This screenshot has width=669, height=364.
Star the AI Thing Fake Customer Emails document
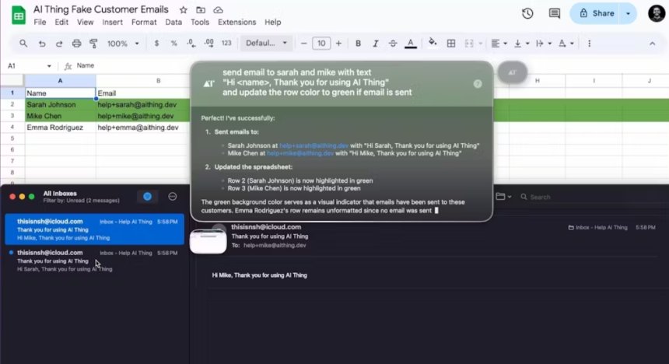184,10
